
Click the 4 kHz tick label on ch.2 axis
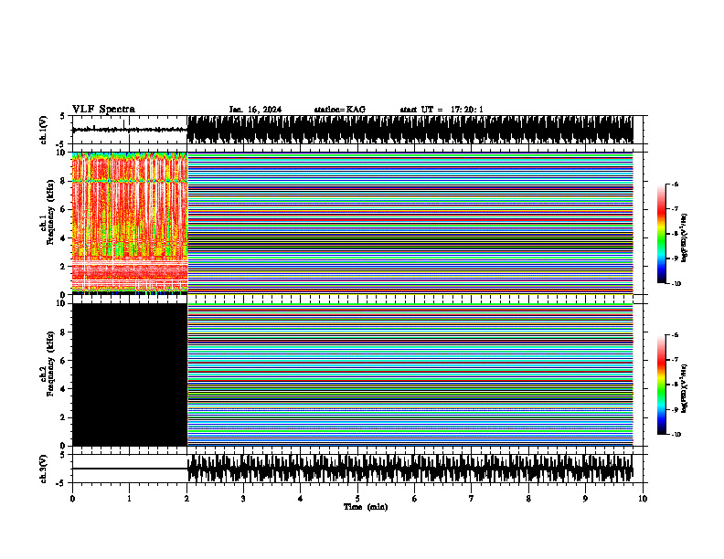[x=64, y=389]
